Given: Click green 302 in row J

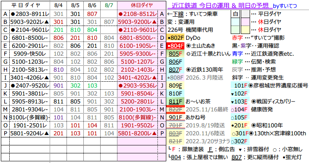Looking at the screenshot, I should (x=75, y=86).
